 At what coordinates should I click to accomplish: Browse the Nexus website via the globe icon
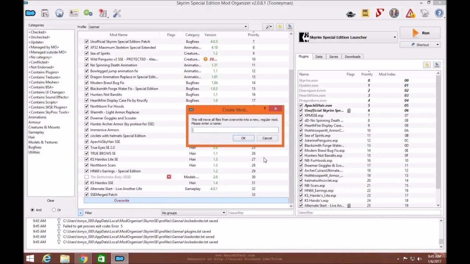59,13
